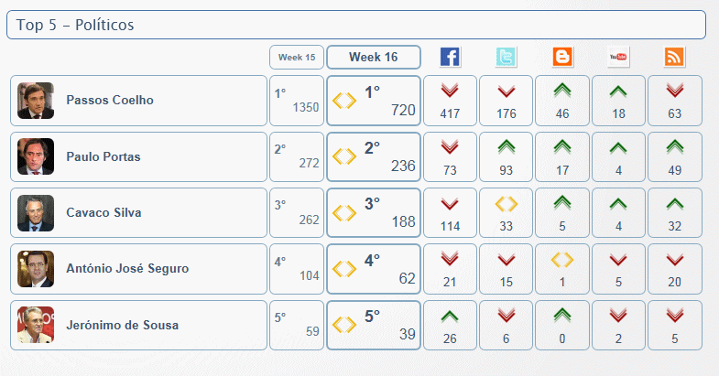Click Paulo Portas's Week 15 score cell
The height and width of the screenshot is (376, 719).
[x=297, y=156]
